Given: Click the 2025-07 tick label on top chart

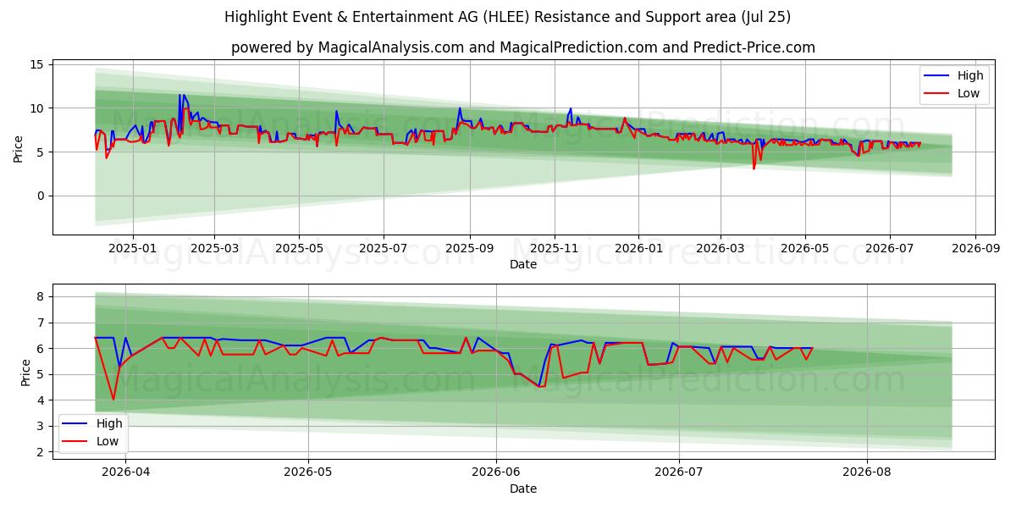Looking at the screenshot, I should pos(384,249).
